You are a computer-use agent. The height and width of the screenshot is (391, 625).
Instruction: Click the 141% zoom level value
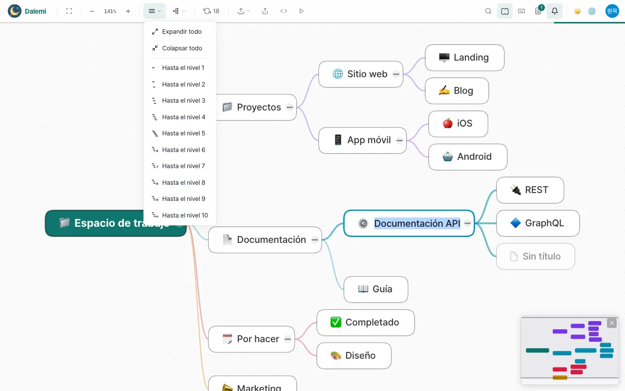(x=110, y=11)
